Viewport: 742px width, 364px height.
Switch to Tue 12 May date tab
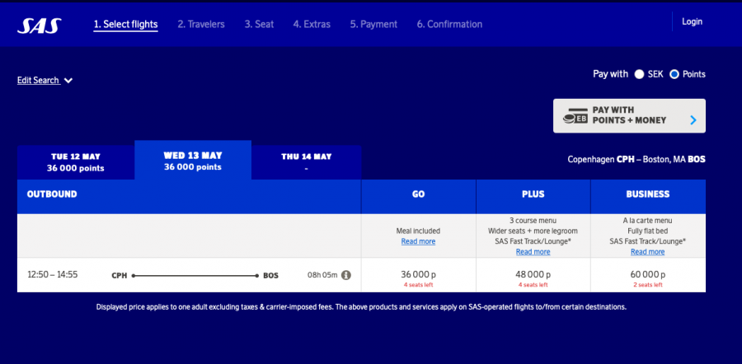point(76,161)
